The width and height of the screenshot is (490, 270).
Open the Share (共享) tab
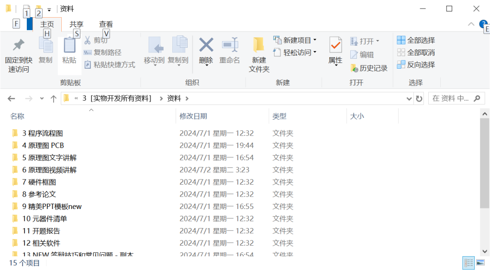76,24
